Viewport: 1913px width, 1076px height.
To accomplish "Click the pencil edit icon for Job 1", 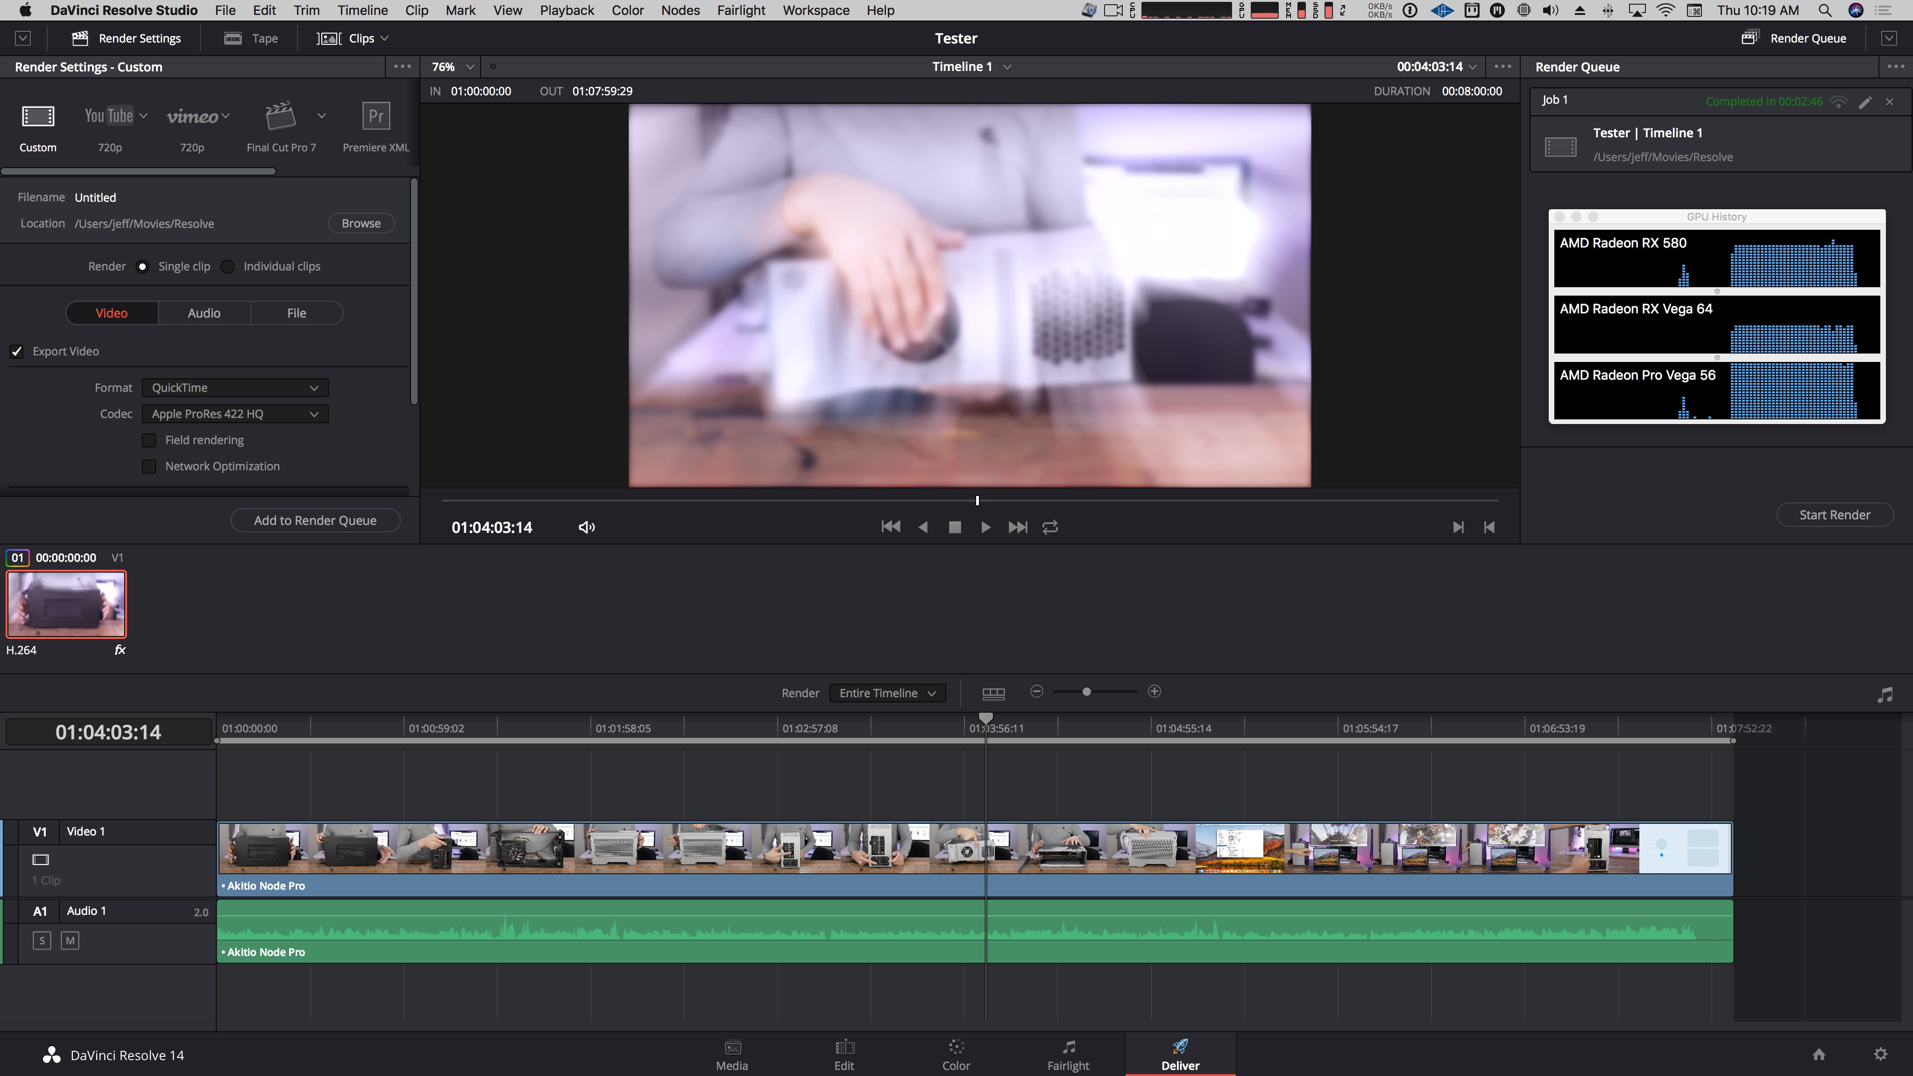I will [1865, 102].
